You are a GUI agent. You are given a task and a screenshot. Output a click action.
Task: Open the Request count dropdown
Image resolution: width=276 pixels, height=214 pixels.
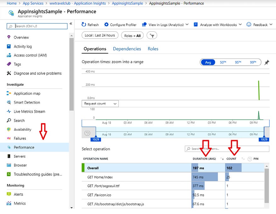(100, 104)
